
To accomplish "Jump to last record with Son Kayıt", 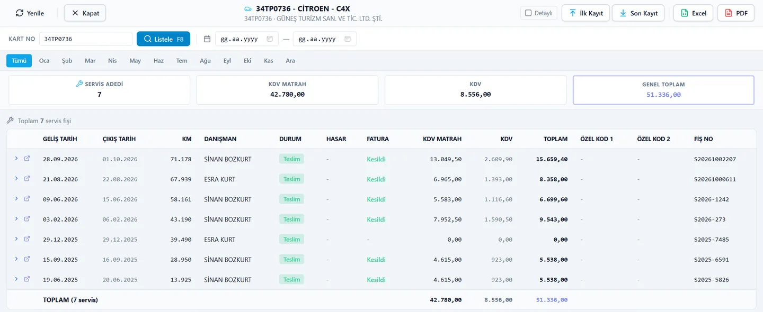I will 638,13.
